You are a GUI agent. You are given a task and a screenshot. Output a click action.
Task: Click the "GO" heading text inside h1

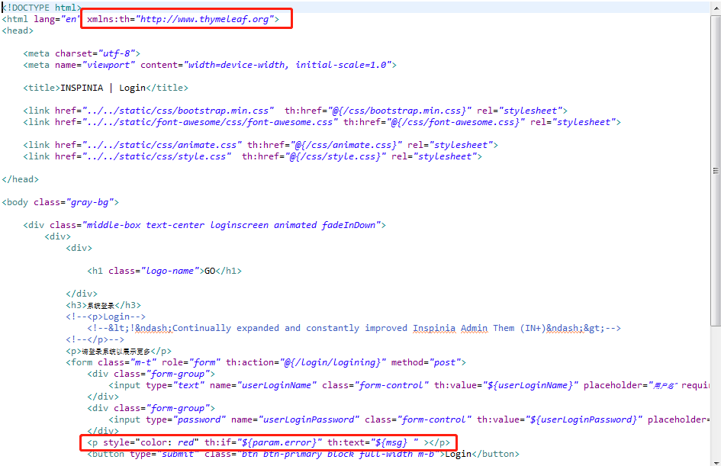(x=210, y=271)
